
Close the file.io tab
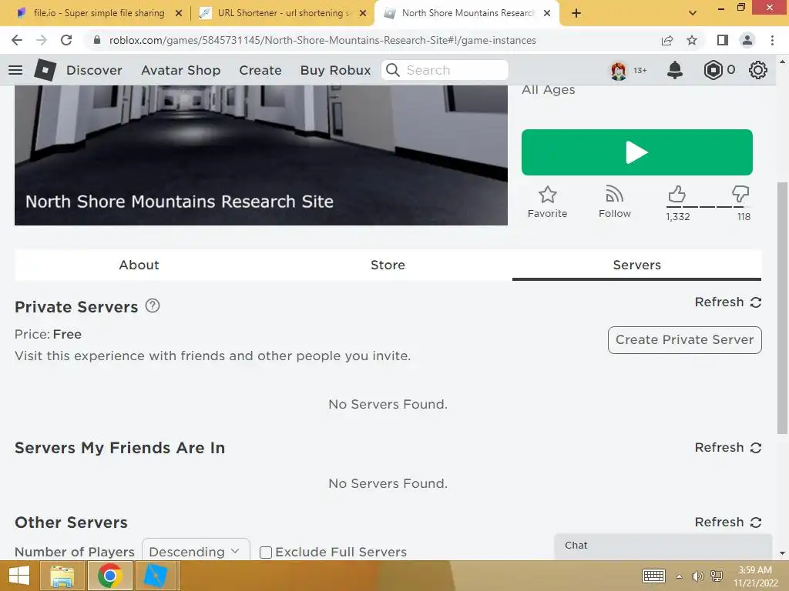[x=179, y=13]
